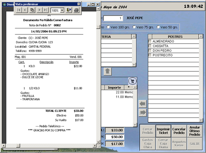This screenshot has height=153, width=206.
Task: Click the shopping cart icon
Action: click(132, 81)
